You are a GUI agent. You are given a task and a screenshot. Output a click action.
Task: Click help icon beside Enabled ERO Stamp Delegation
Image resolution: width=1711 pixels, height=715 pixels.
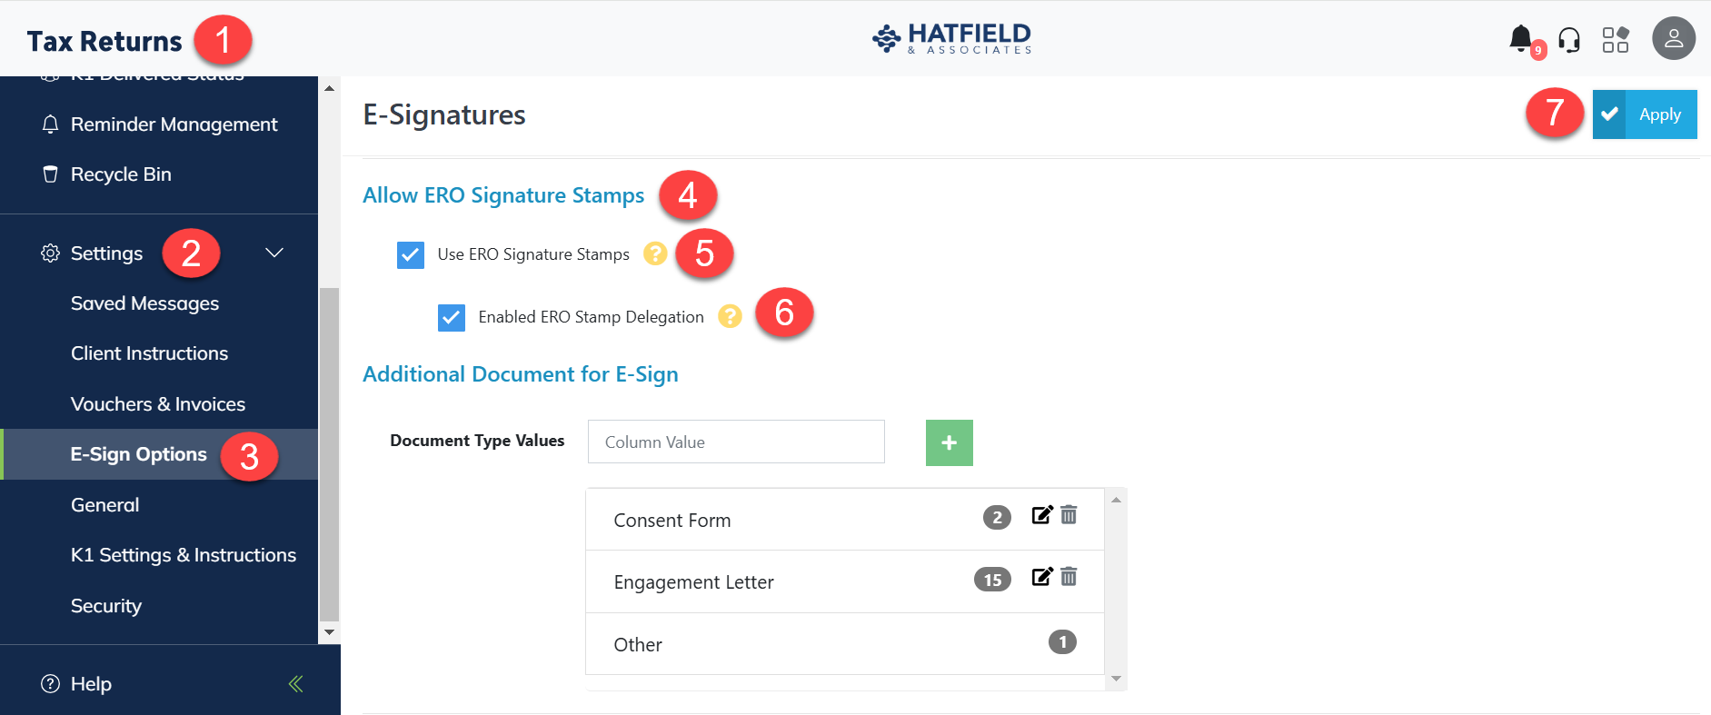click(x=730, y=316)
